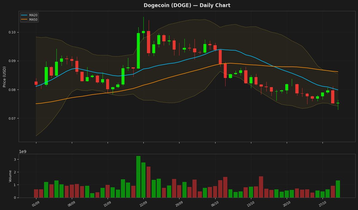
Task: Select the MA20 legend label
Action: pyautogui.click(x=33, y=15)
